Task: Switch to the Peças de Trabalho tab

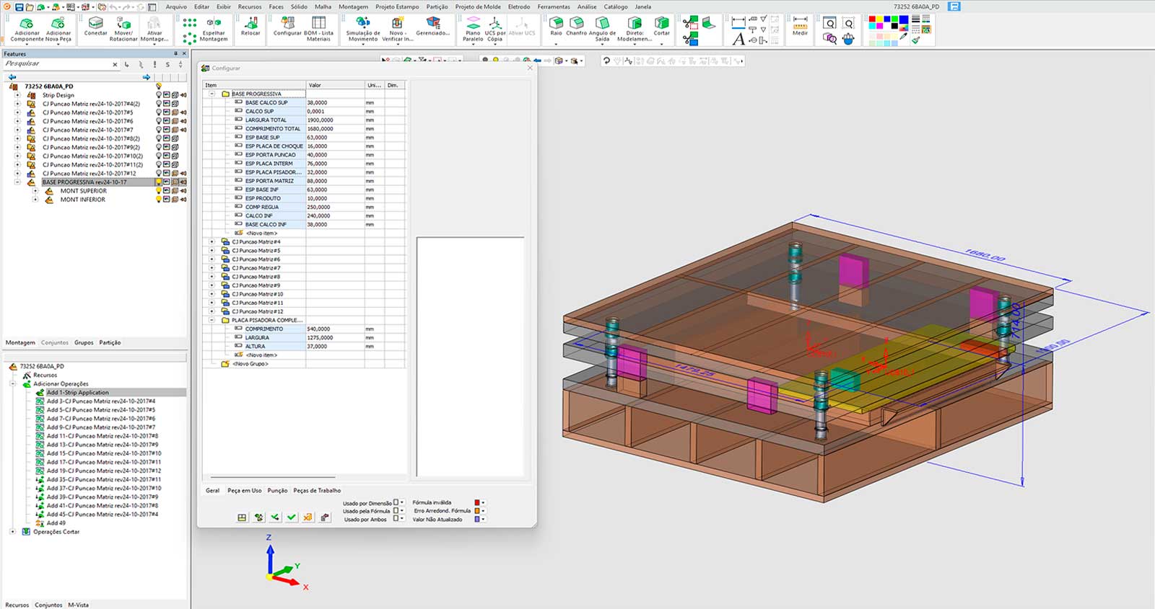Action: (317, 491)
